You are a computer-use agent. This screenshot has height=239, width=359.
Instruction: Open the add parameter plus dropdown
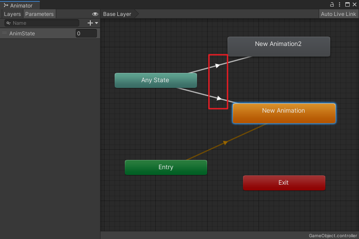pyautogui.click(x=93, y=23)
